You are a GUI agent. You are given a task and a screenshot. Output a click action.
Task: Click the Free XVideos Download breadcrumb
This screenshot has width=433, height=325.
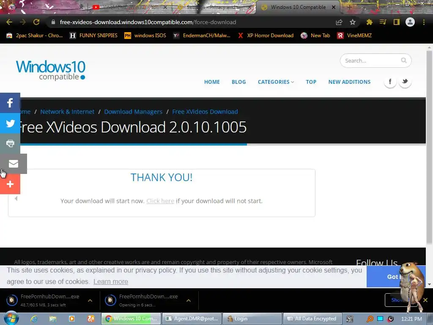[x=205, y=112]
